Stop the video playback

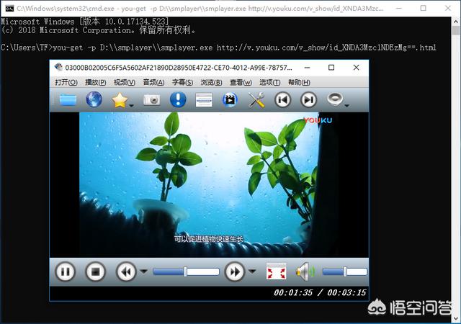point(95,271)
